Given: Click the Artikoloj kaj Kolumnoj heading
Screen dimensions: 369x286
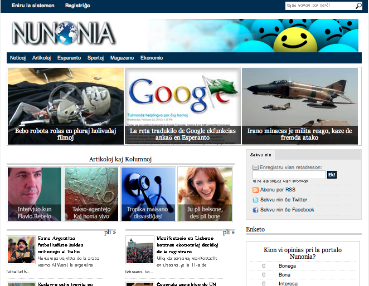Looking at the screenshot, I should click(x=120, y=159).
